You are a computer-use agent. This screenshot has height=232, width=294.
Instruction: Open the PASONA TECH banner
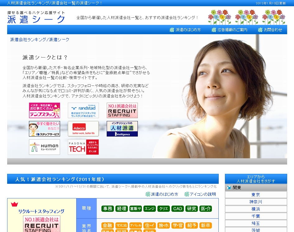[x=83, y=147]
